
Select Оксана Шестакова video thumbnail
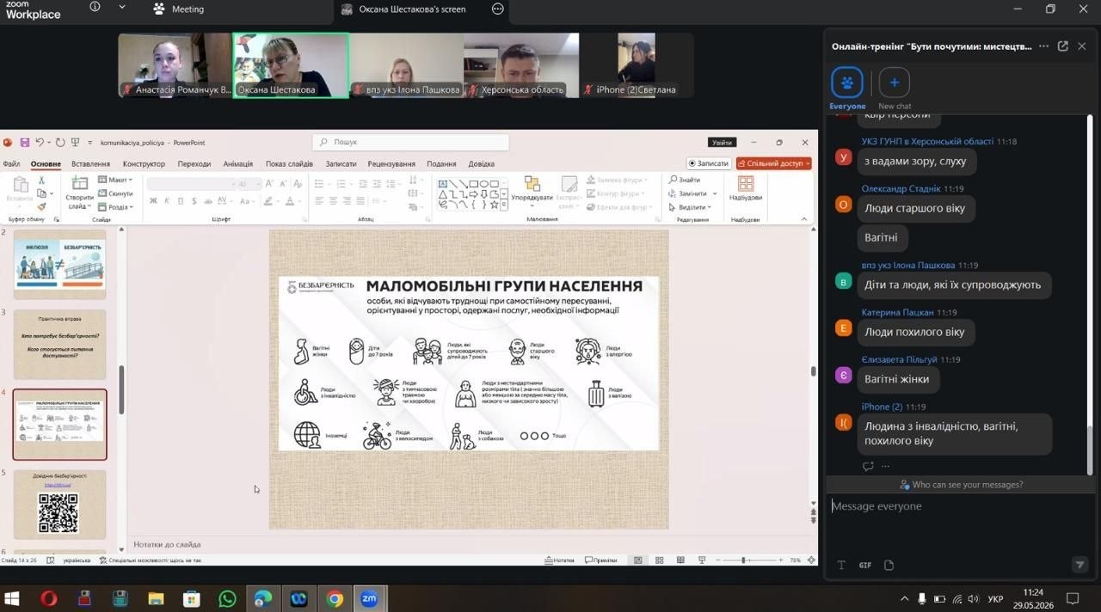[x=291, y=65]
